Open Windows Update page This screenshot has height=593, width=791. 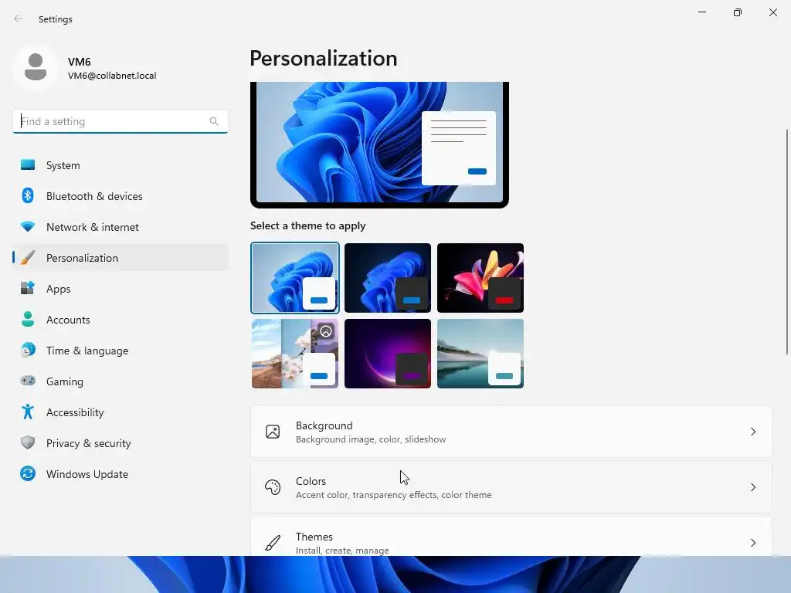click(x=121, y=473)
